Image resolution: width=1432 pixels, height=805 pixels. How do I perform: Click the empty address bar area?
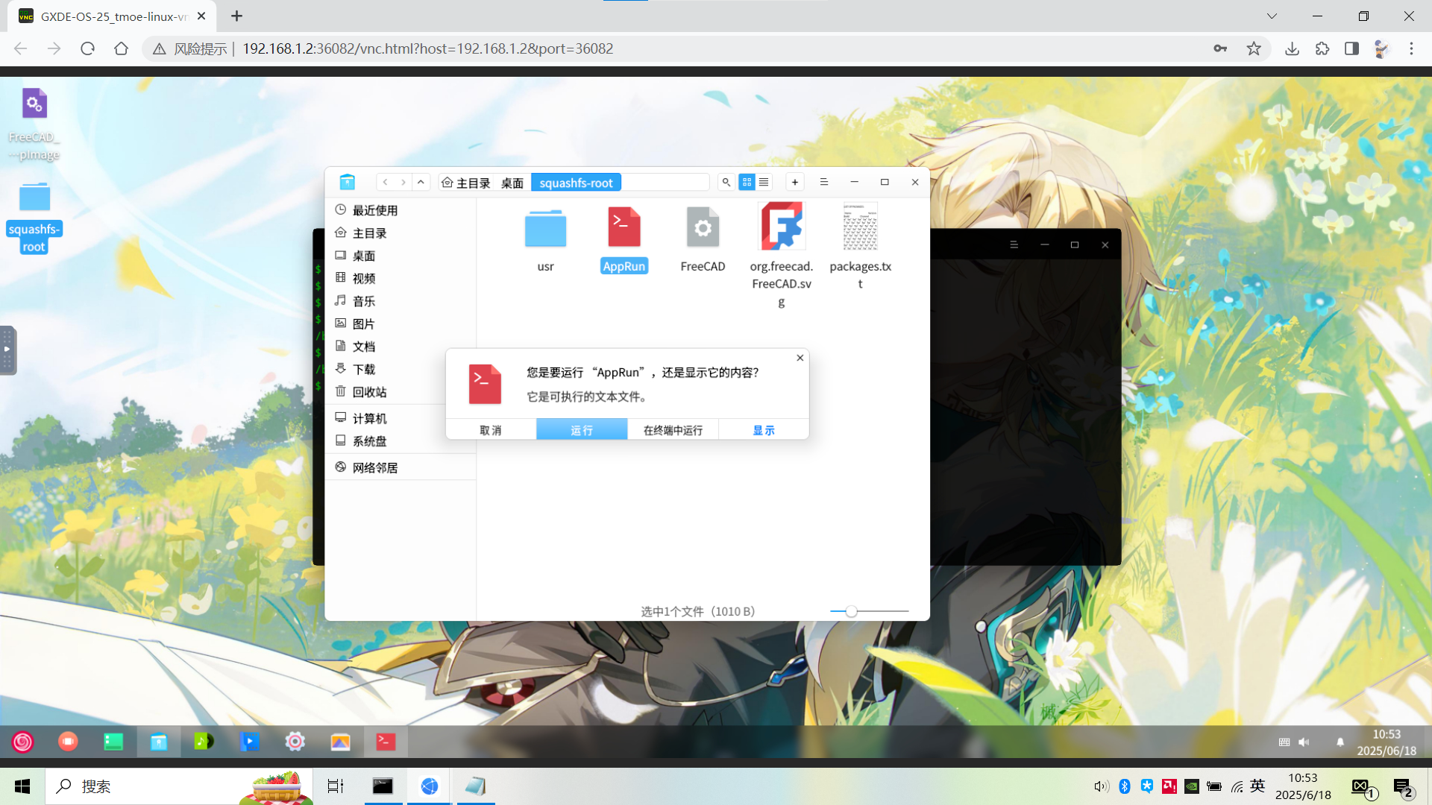(x=665, y=183)
